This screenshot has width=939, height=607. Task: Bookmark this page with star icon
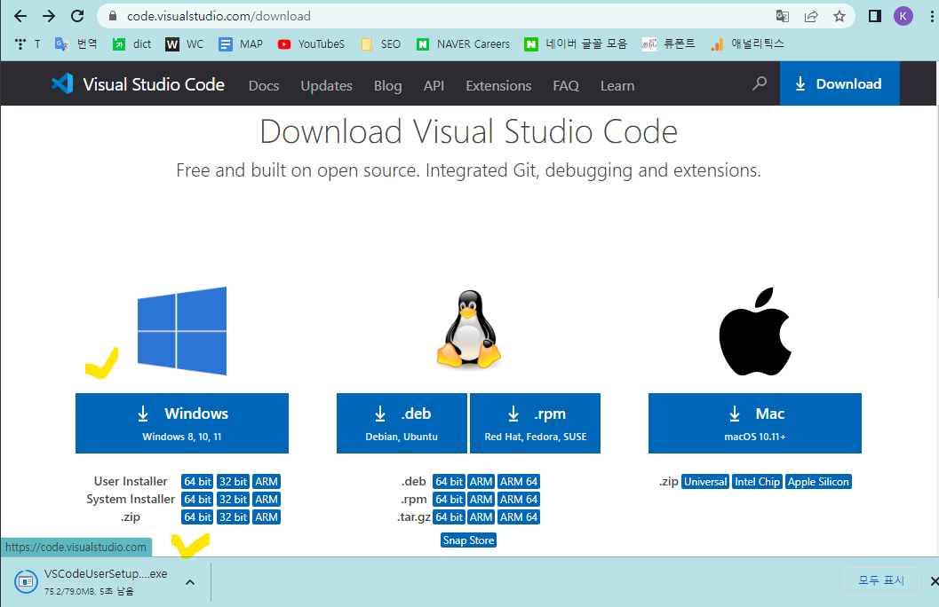point(840,16)
